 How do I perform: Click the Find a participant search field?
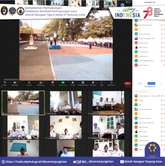pyautogui.click(x=149, y=91)
